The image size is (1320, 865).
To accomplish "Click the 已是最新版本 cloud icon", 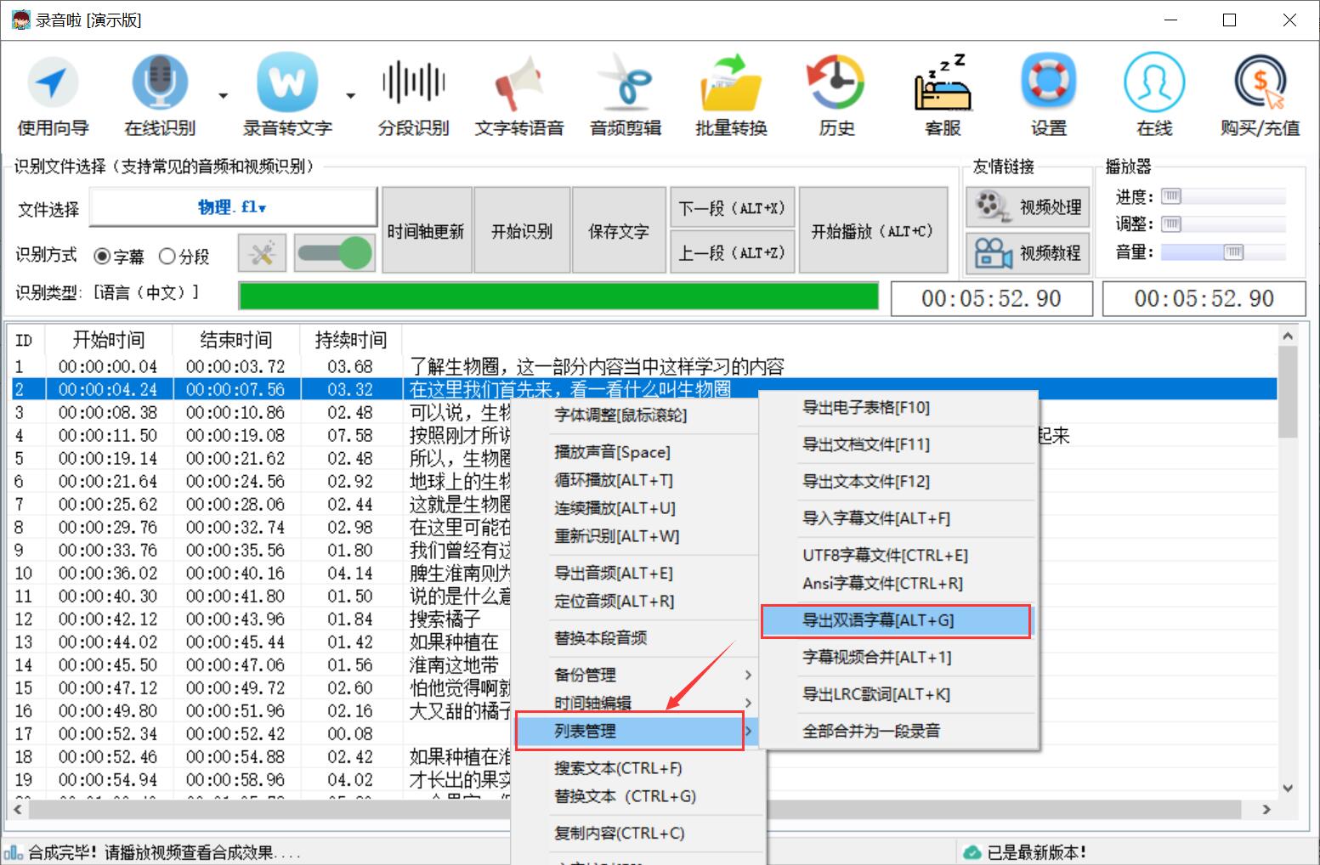I will [x=972, y=852].
